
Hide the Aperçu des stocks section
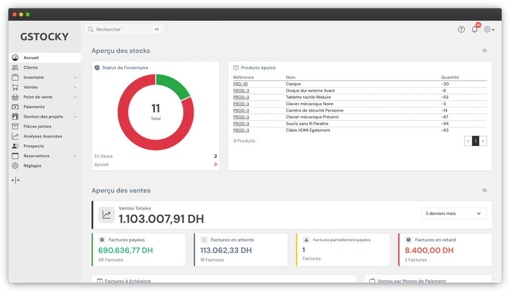coord(484,50)
